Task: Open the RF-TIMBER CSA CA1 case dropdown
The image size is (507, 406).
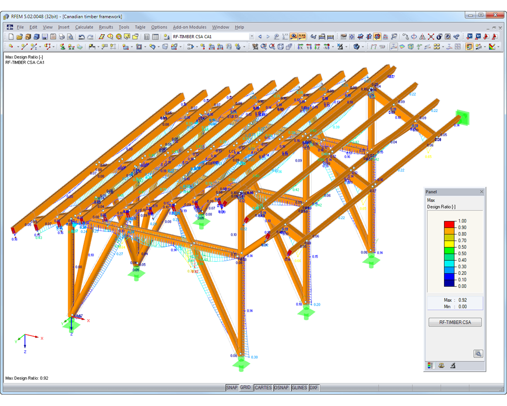Action: [252, 36]
